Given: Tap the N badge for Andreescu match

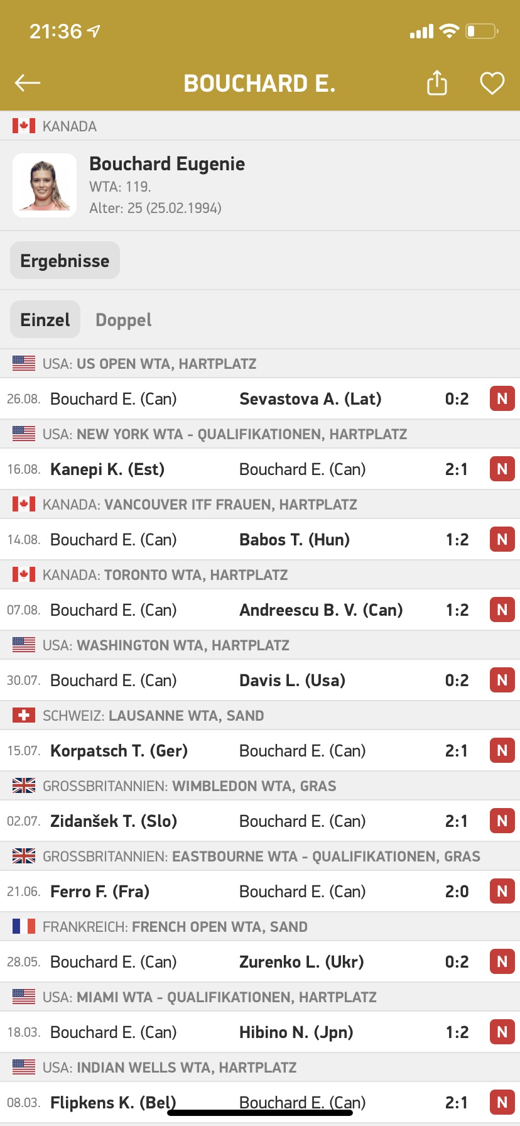Looking at the screenshot, I should (x=502, y=610).
